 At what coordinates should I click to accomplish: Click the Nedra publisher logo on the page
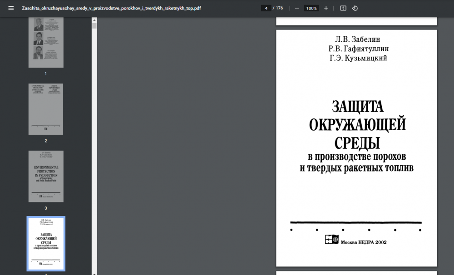331,240
